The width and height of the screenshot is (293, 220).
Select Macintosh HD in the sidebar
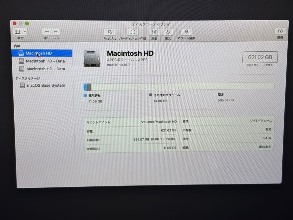[42, 53]
